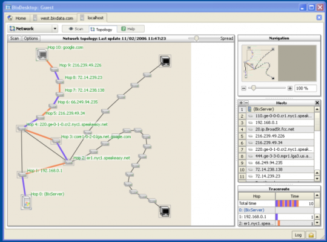Select host row 110.ge-0-0-0.cr1.nyc1.speak...
The width and height of the screenshot is (327, 242).
click(x=276, y=116)
